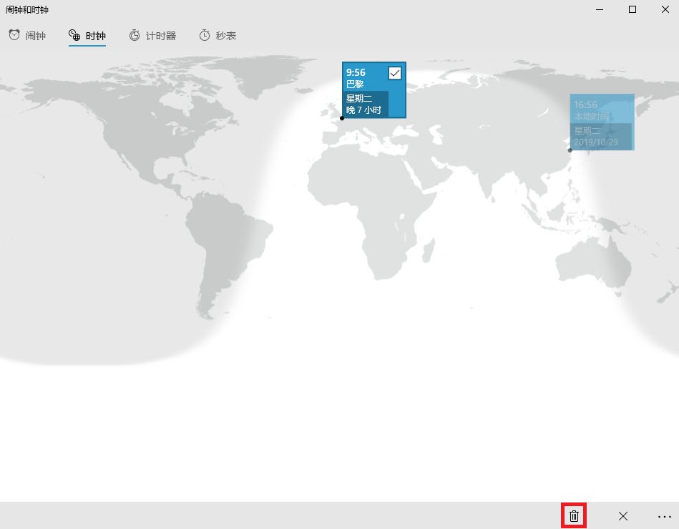Open the more options ellipsis menu
This screenshot has height=529, width=679.
tap(664, 515)
